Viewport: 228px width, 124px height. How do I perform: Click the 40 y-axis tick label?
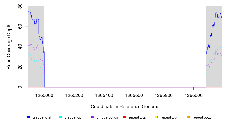[20, 46]
